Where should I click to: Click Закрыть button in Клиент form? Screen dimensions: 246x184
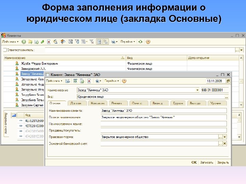click(x=223, y=163)
